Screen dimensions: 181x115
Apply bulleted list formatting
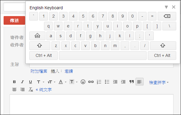point(107,82)
